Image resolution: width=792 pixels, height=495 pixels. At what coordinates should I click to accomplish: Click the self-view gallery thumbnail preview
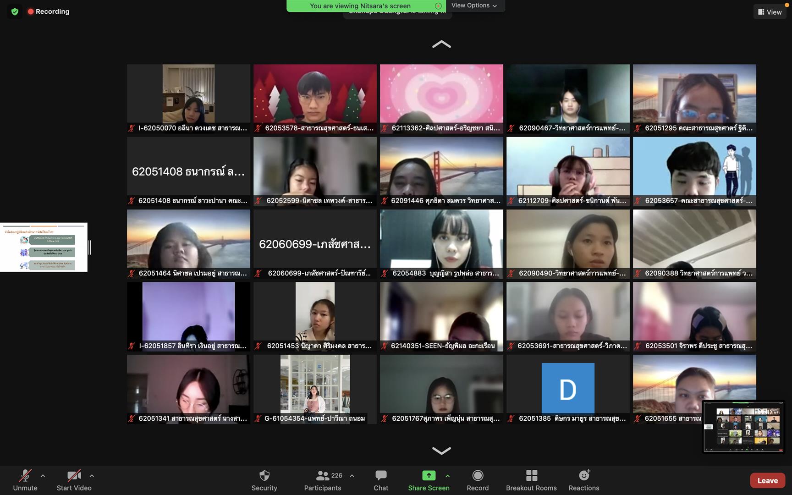click(743, 426)
